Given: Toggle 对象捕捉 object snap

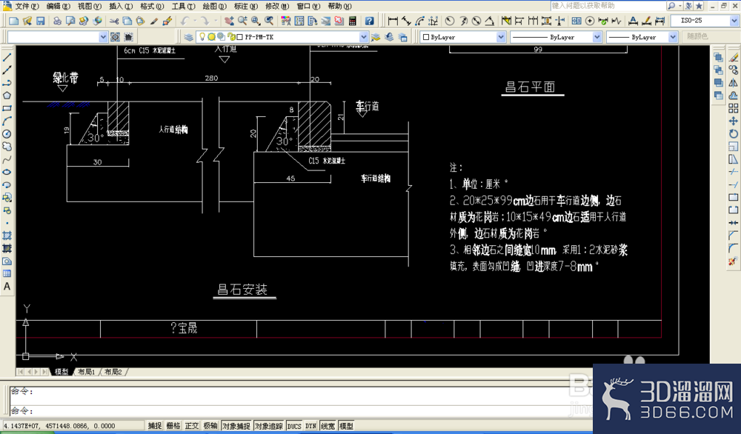Looking at the screenshot, I should click(236, 426).
